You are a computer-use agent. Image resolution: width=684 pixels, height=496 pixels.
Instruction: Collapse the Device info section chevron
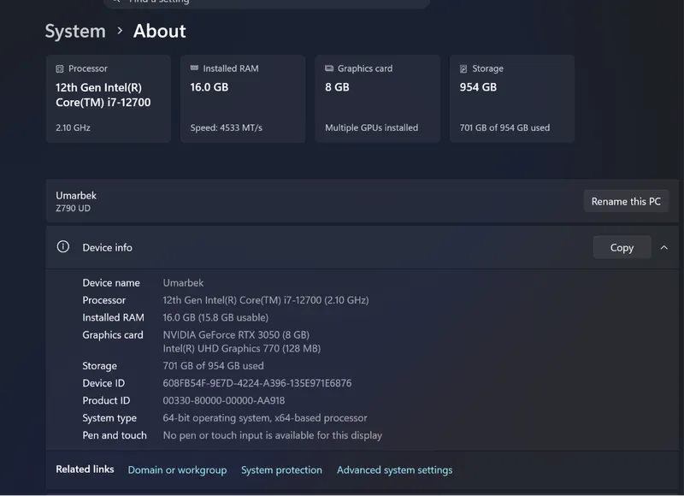pyautogui.click(x=664, y=247)
